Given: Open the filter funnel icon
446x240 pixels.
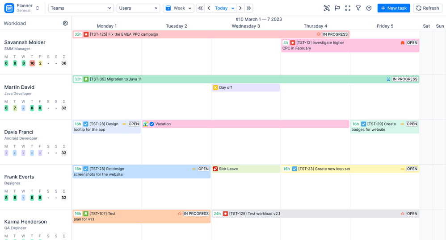Looking at the screenshot, I should [x=358, y=8].
